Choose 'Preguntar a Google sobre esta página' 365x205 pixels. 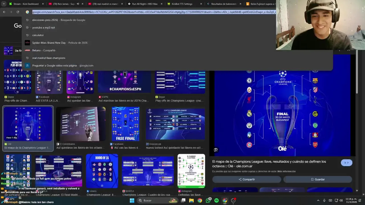tap(177, 65)
